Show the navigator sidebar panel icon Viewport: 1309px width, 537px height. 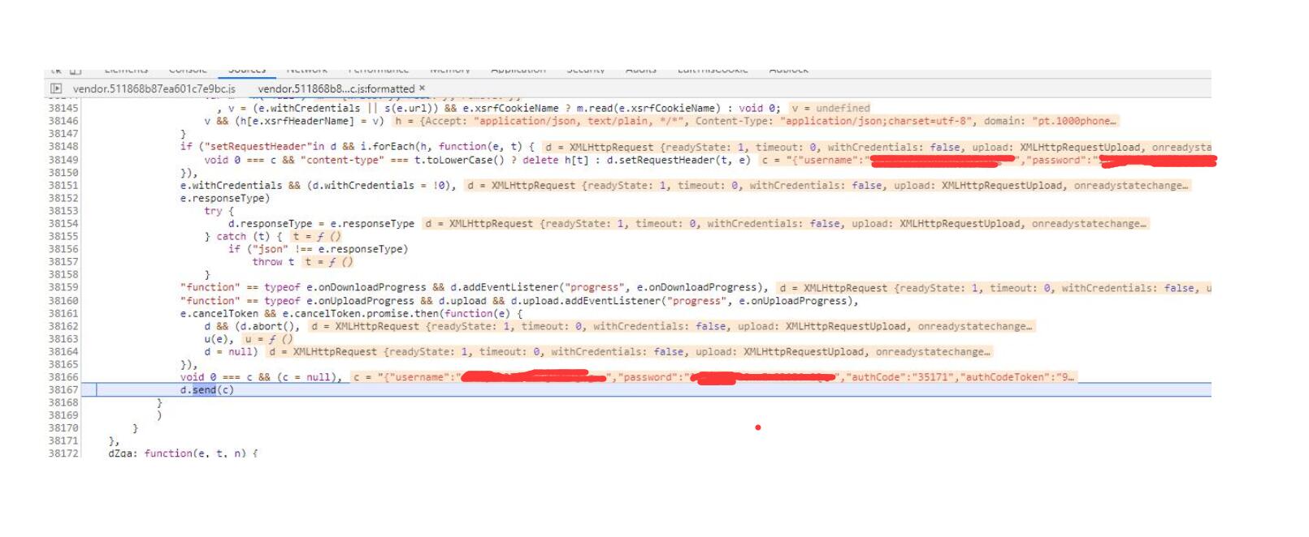(56, 88)
